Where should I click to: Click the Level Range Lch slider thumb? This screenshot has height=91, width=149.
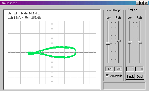(x=108, y=43)
